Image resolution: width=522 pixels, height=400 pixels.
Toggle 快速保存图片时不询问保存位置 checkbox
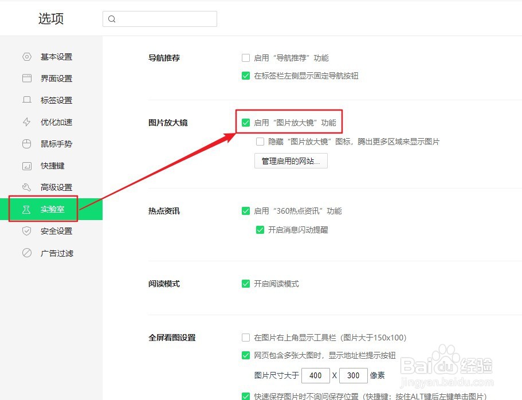246,397
